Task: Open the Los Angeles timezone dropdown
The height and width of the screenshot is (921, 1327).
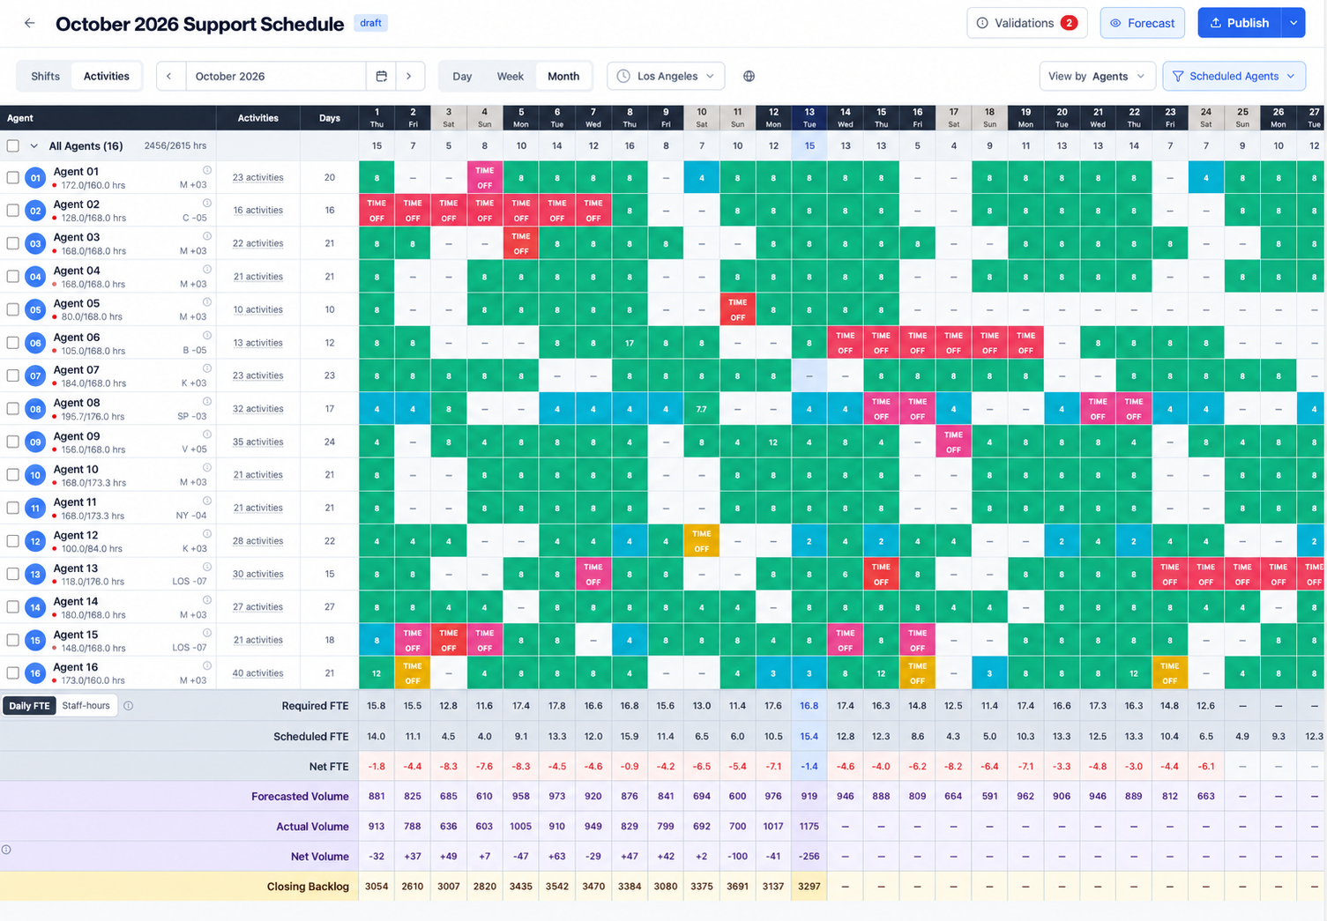Action: click(x=666, y=77)
